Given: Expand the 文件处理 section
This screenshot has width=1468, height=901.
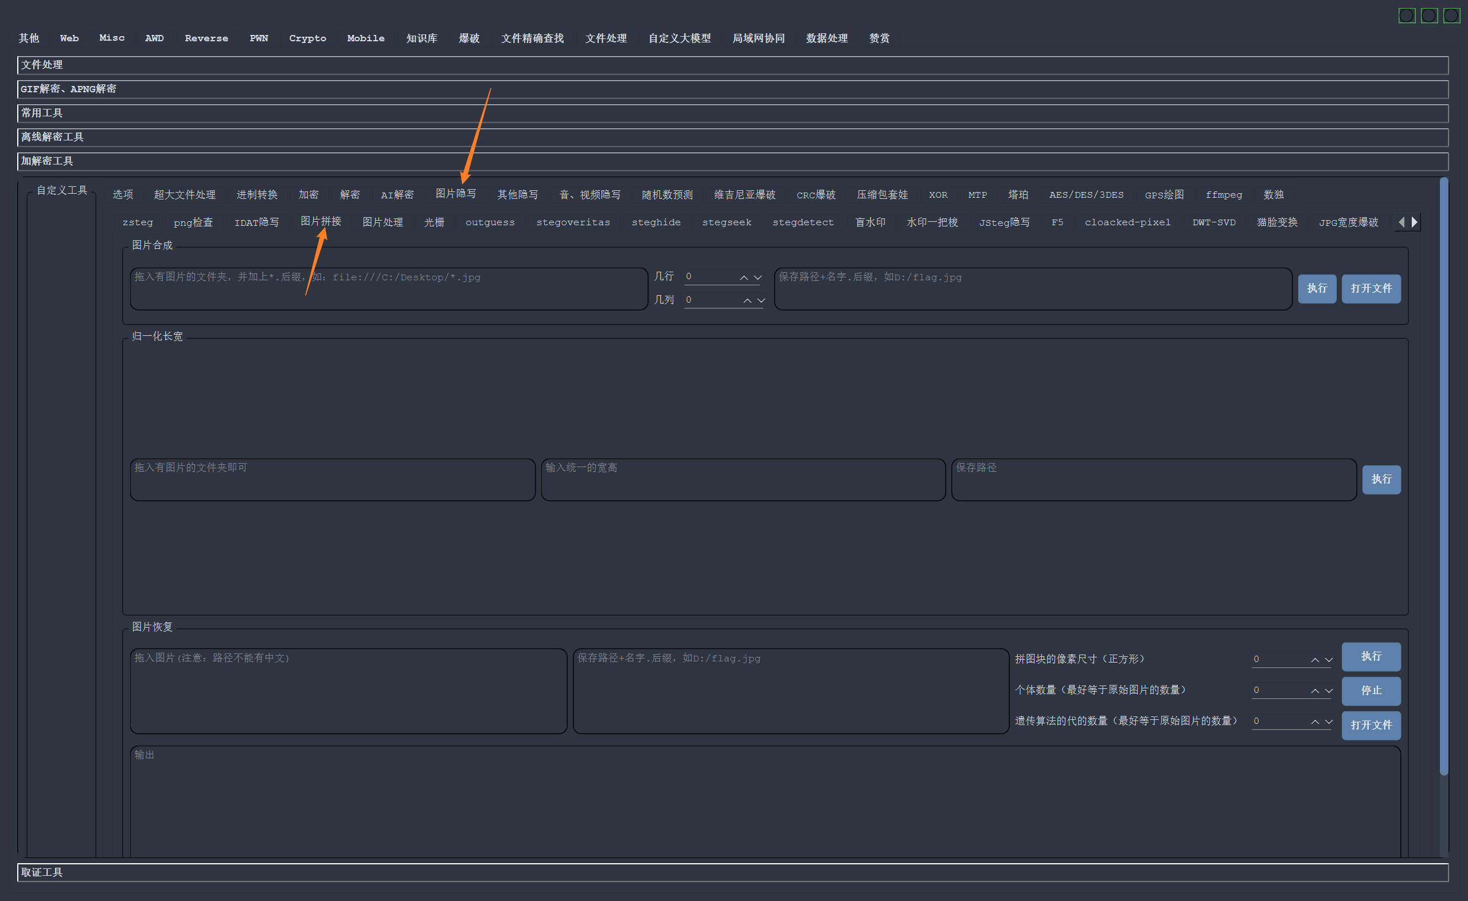Looking at the screenshot, I should point(732,65).
